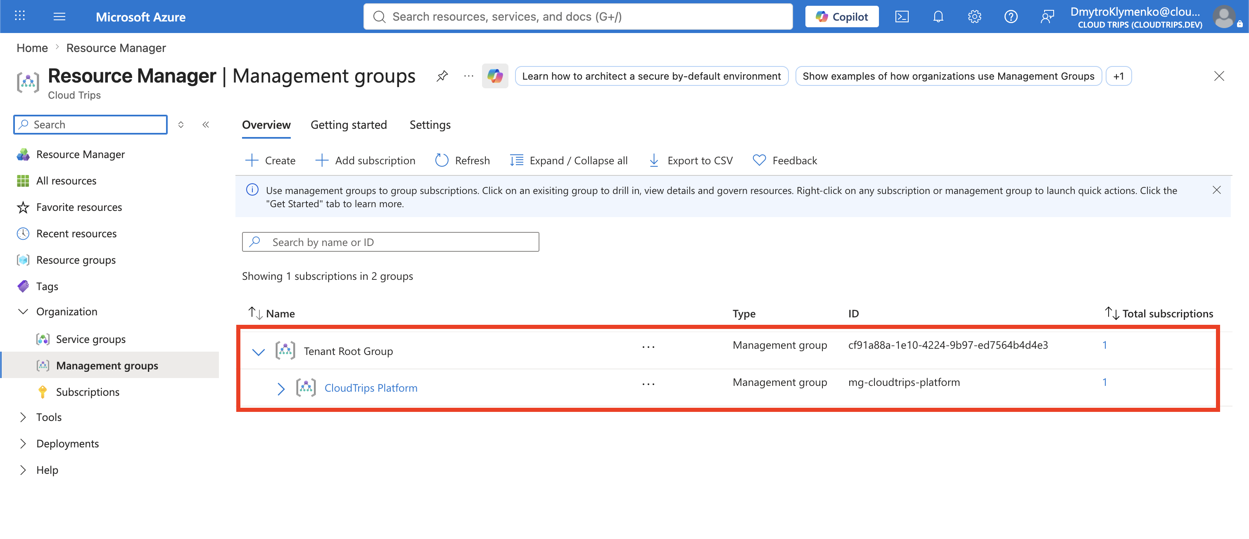The image size is (1249, 539).
Task: Select Management groups in sidebar
Action: tap(107, 365)
